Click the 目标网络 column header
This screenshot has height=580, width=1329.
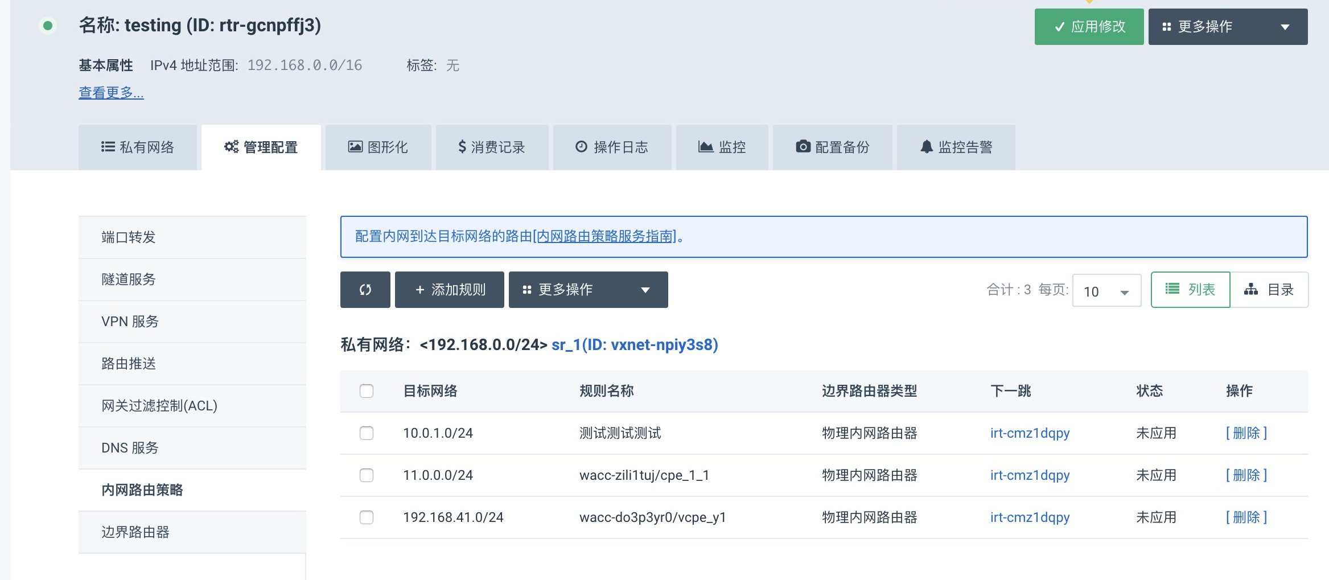(430, 391)
